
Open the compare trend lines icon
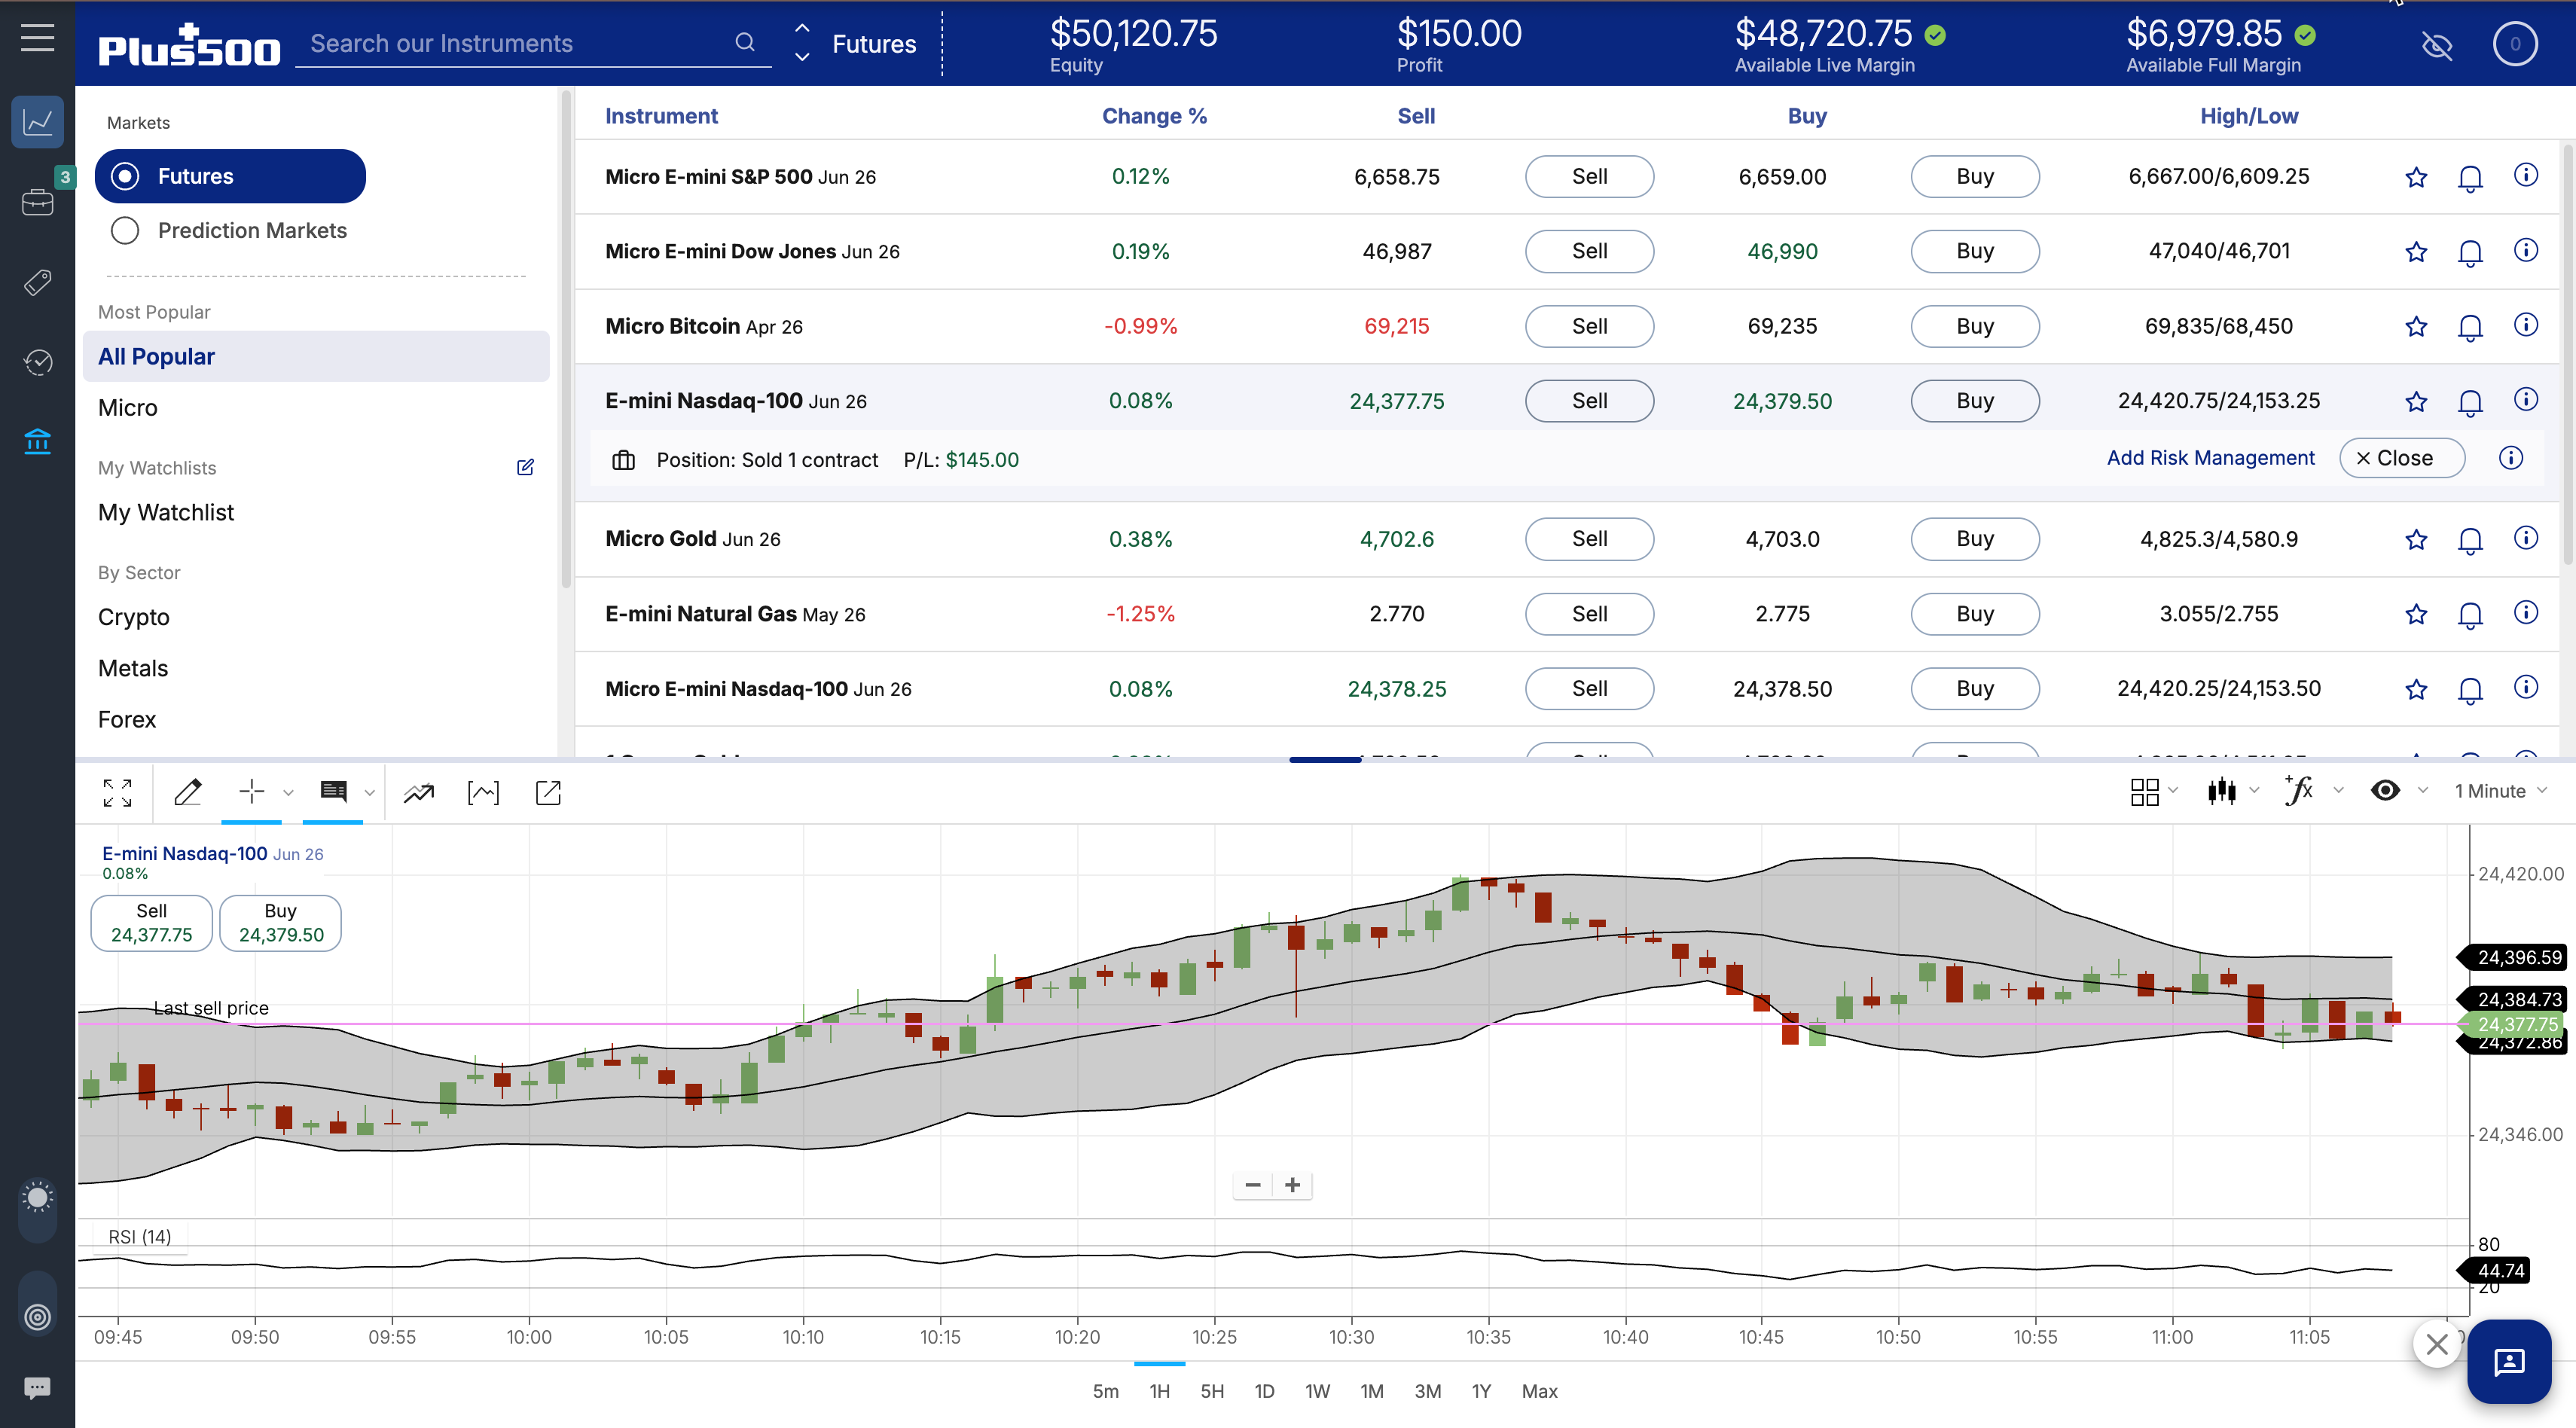419,793
